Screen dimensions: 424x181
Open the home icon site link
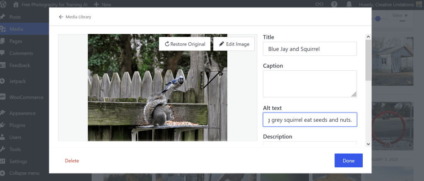click(16, 4)
